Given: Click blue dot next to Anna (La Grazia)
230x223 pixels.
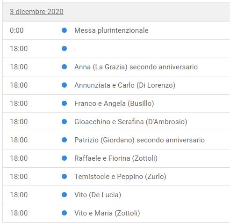Looking at the screenshot, I should 64,67.
